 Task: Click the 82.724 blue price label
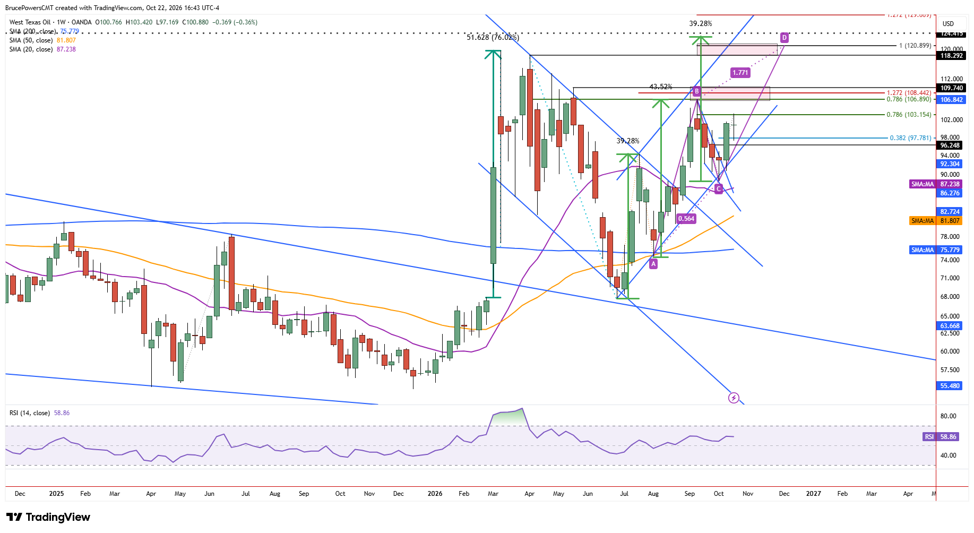point(950,212)
